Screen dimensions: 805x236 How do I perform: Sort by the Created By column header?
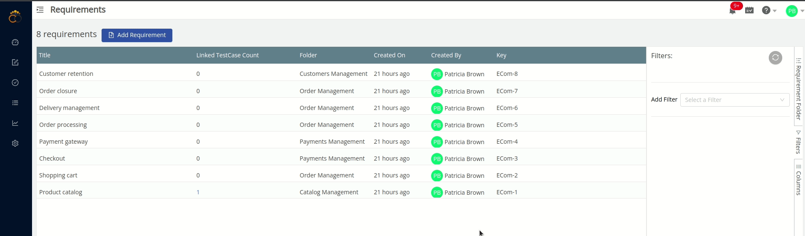446,55
